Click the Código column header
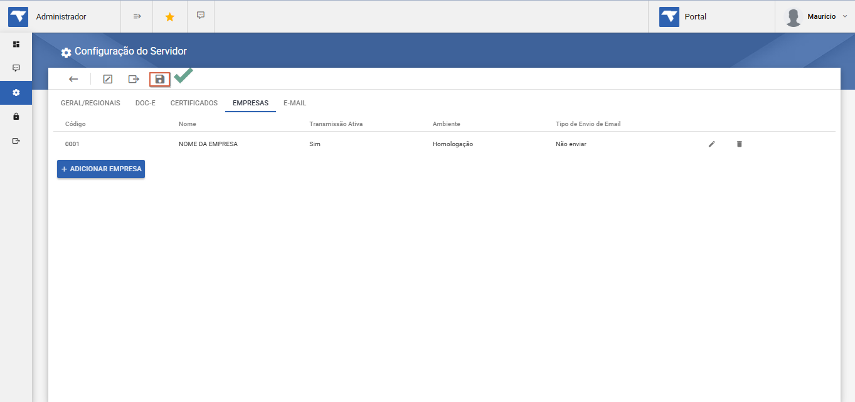 point(75,124)
